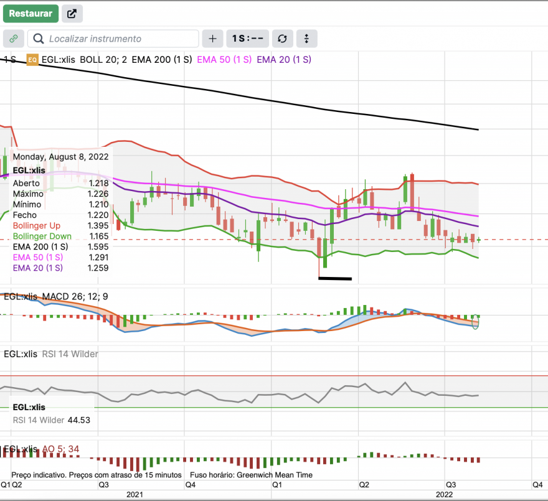Click the black support line under the low
Viewport: 548px width, 501px height.
(x=335, y=278)
